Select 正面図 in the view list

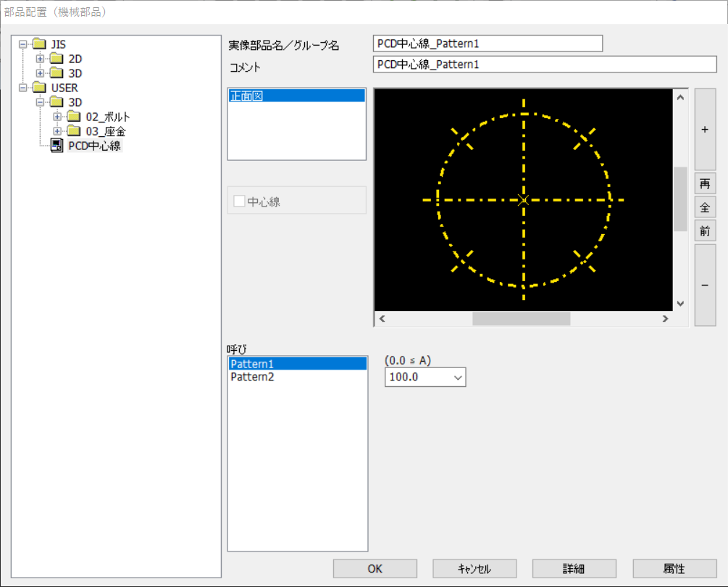tap(297, 96)
